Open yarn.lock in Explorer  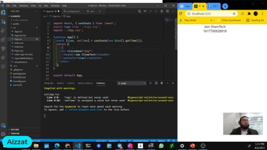tap(18, 85)
